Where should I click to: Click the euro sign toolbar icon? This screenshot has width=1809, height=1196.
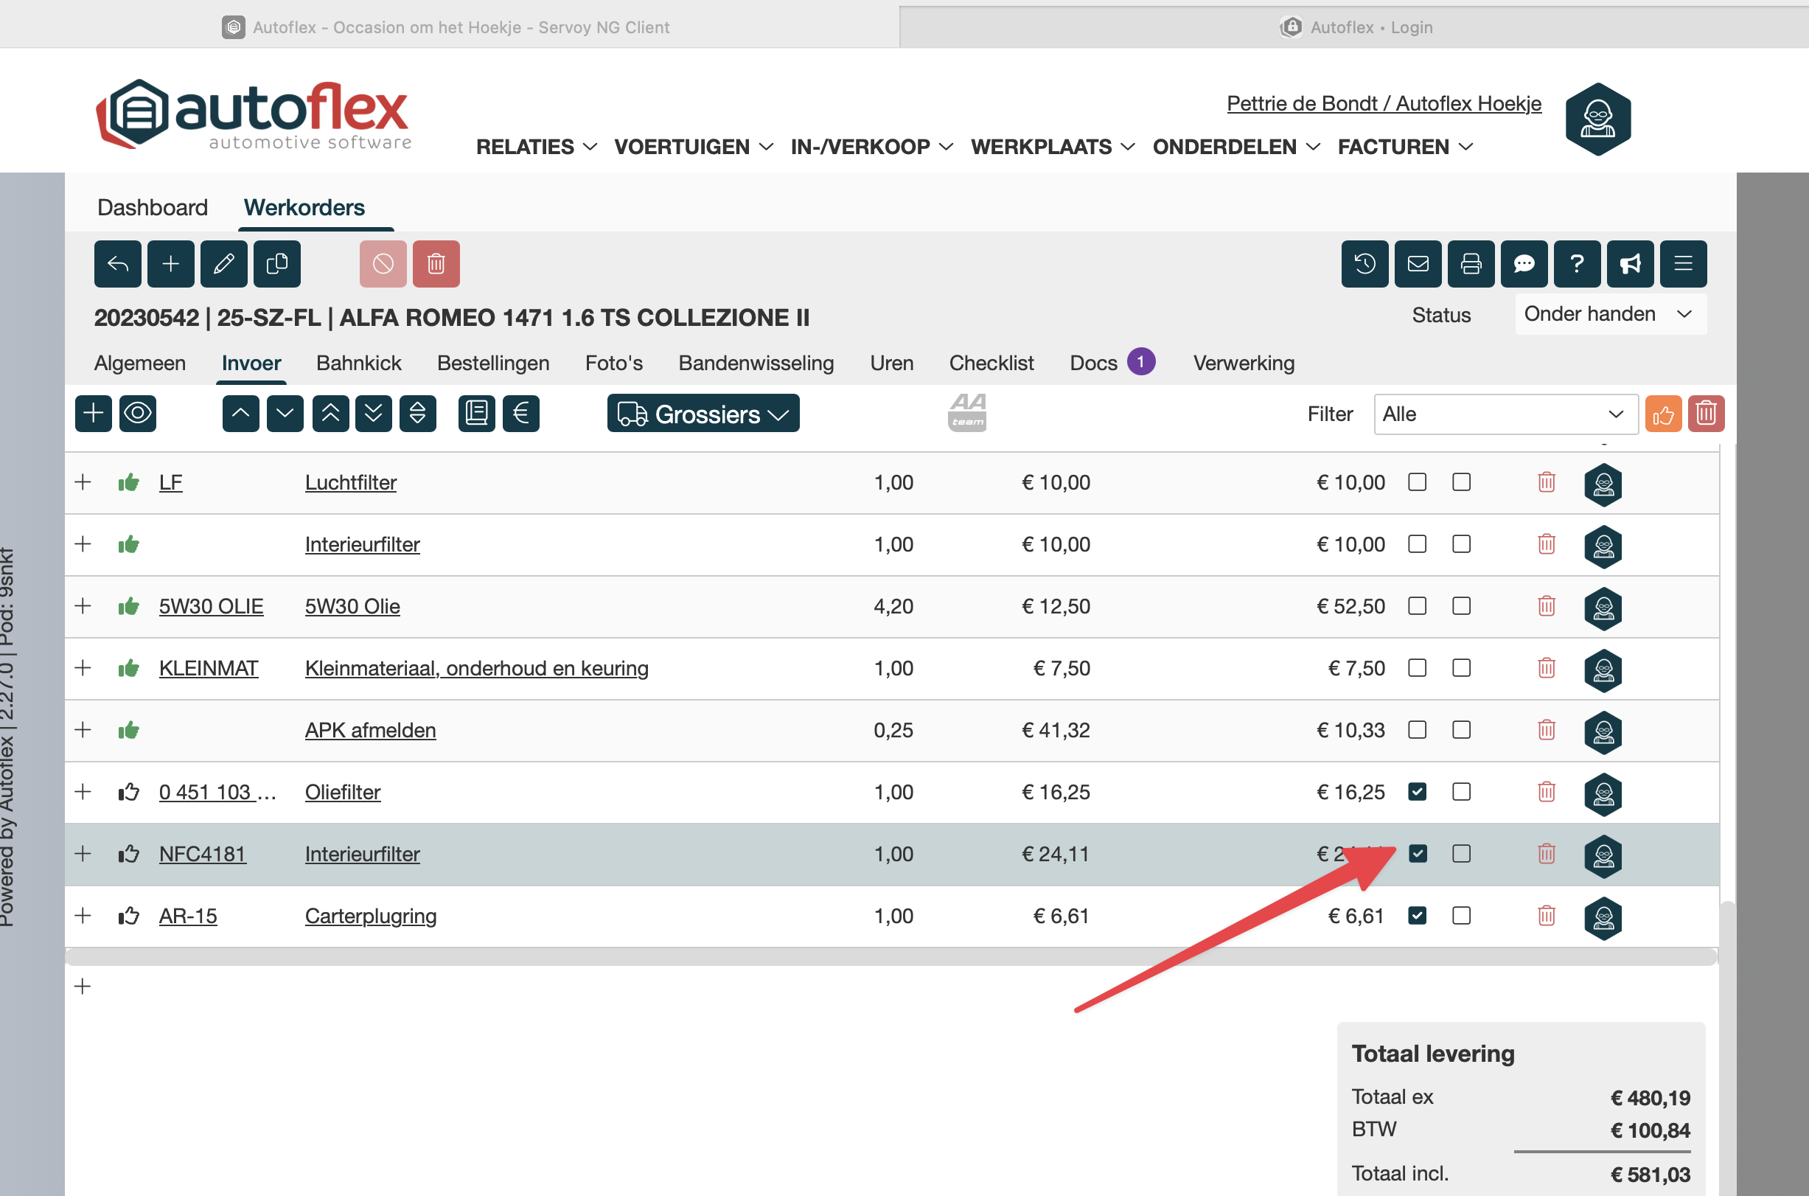(521, 414)
